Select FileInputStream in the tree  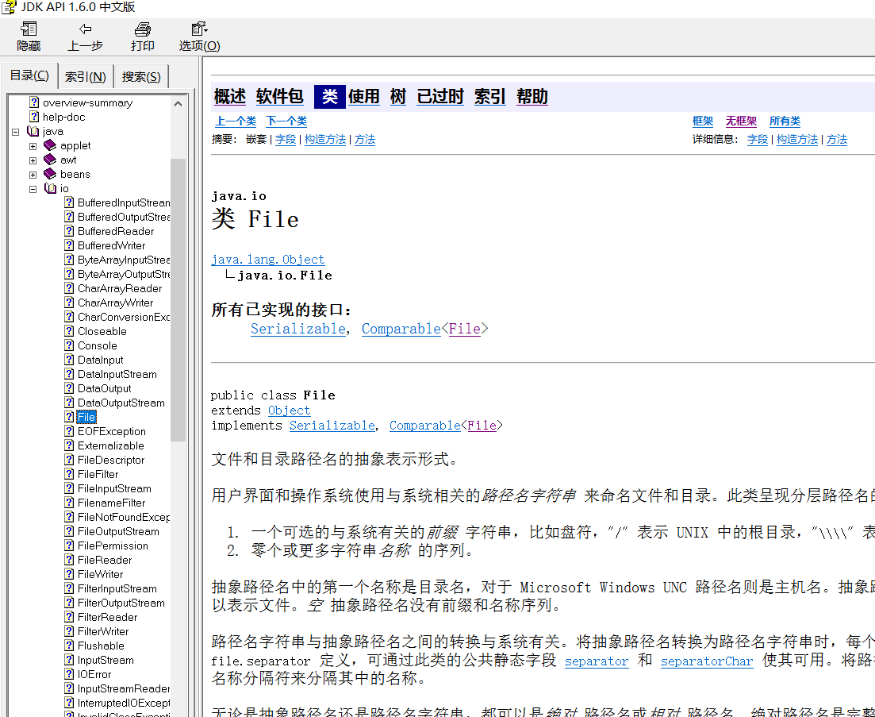point(114,488)
